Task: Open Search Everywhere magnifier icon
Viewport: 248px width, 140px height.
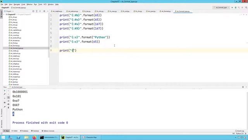Action: (x=246, y=7)
